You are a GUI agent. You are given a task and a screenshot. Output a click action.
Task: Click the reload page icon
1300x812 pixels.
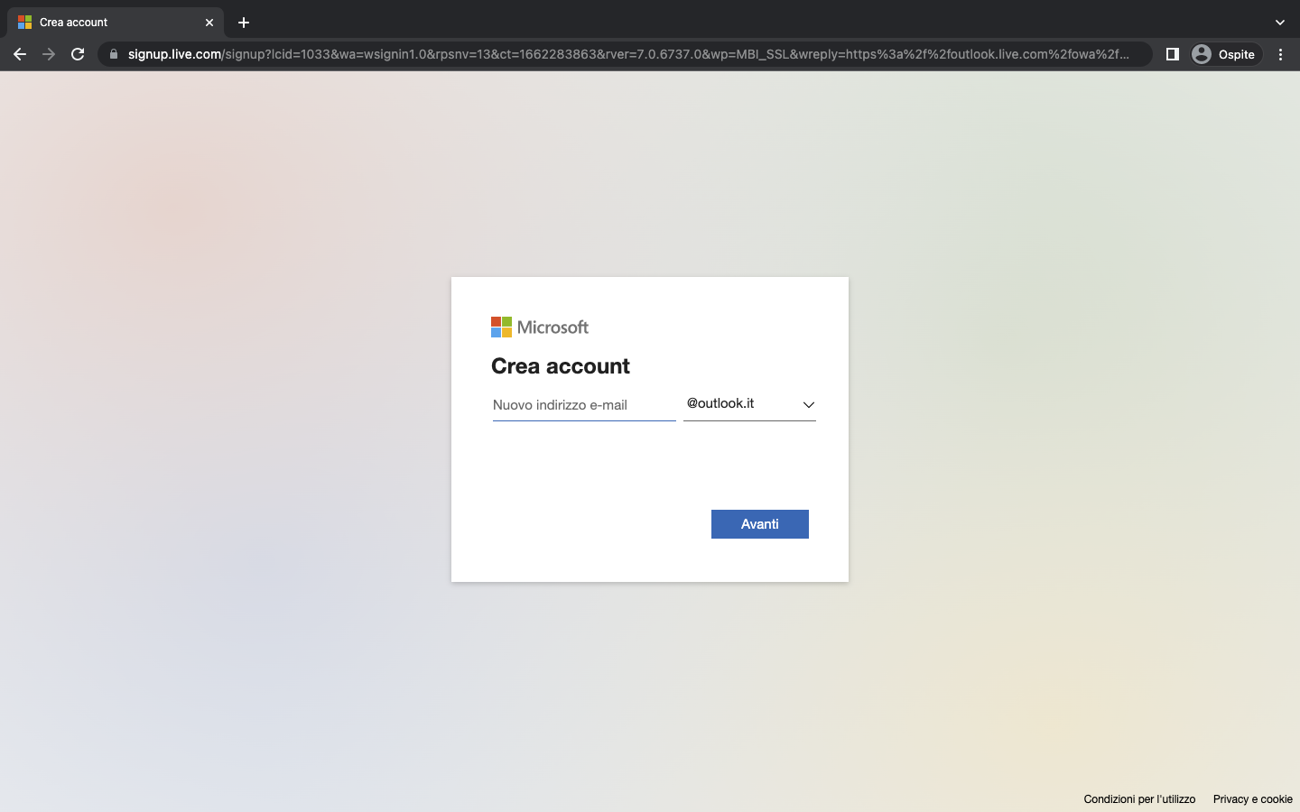click(x=78, y=54)
